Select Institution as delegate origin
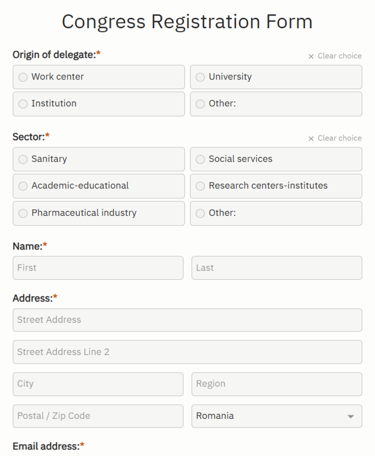Screen dimensions: 375x456 (x=22, y=104)
